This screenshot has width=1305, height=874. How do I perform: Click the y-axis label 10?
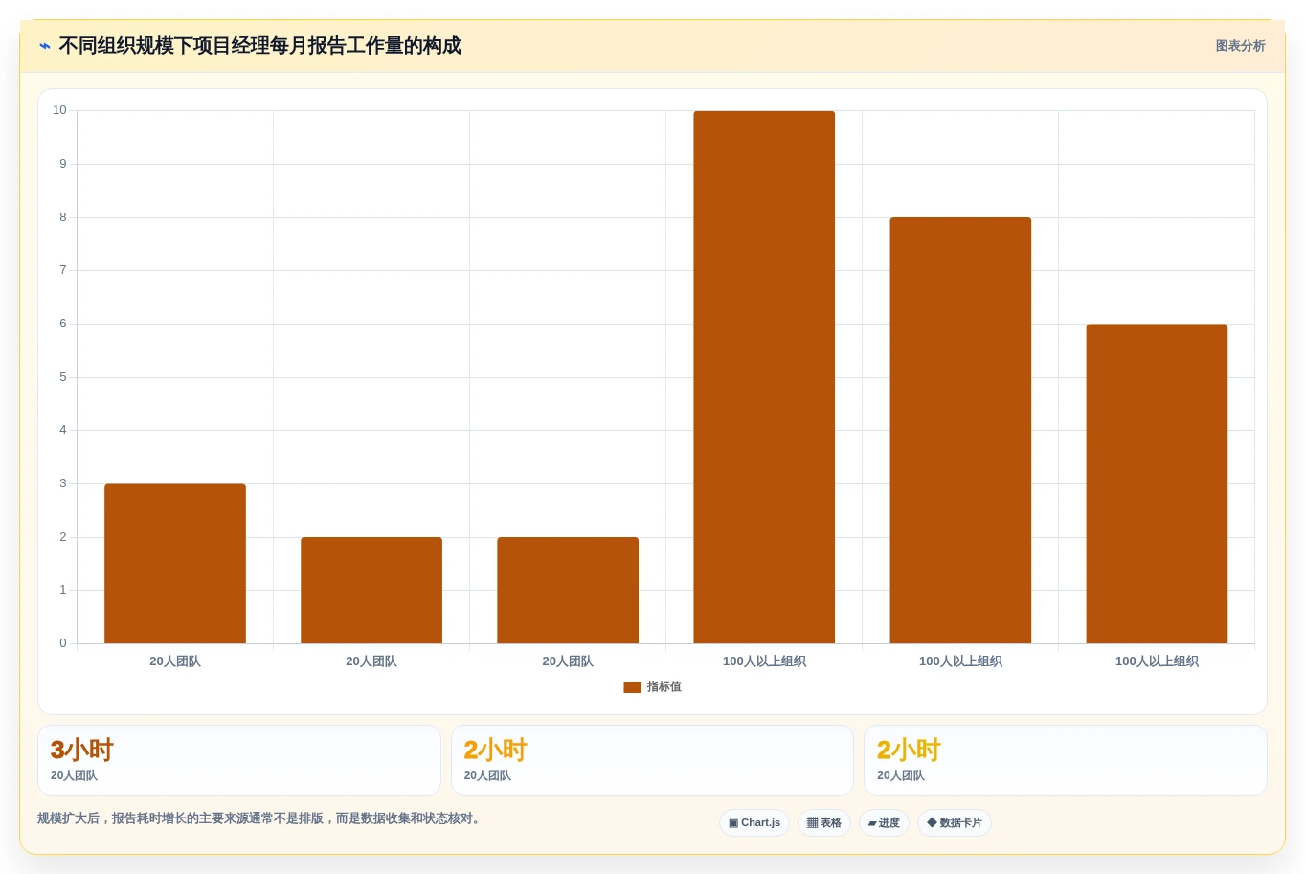(x=59, y=110)
